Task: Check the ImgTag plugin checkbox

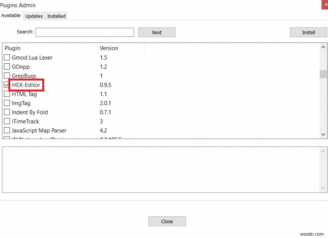Action: point(7,103)
